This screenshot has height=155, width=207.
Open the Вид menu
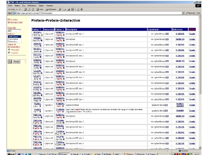pyautogui.click(x=24, y=6)
